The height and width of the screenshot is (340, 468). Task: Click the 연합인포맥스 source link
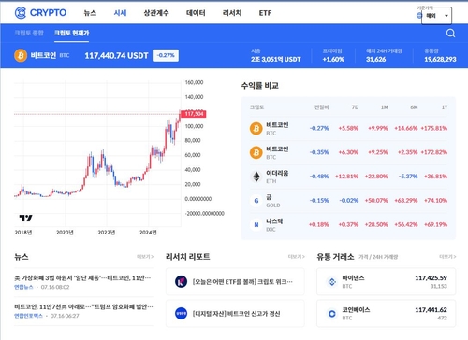(28, 316)
